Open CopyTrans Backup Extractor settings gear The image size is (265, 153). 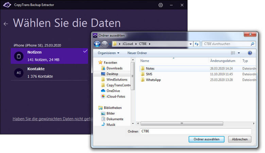(x=161, y=5)
